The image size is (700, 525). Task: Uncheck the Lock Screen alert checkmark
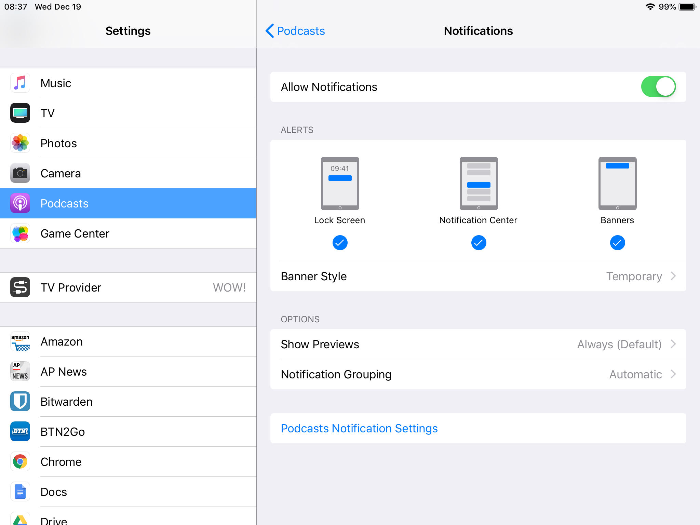(340, 243)
